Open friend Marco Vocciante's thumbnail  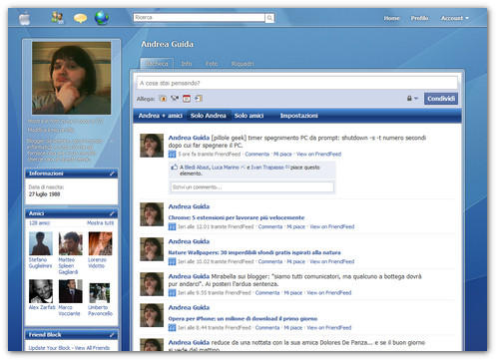pyautogui.click(x=71, y=291)
